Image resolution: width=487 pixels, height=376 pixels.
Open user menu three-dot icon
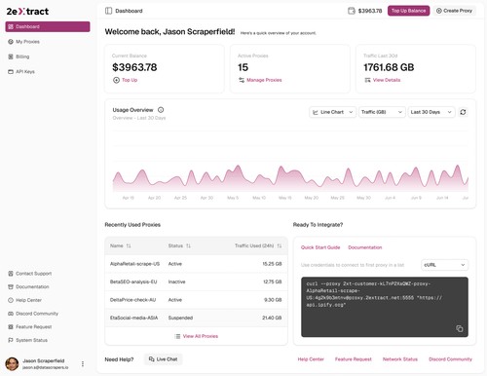83,364
